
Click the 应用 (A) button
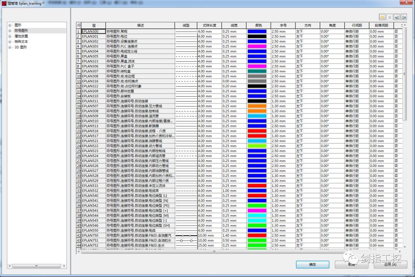click(390, 264)
